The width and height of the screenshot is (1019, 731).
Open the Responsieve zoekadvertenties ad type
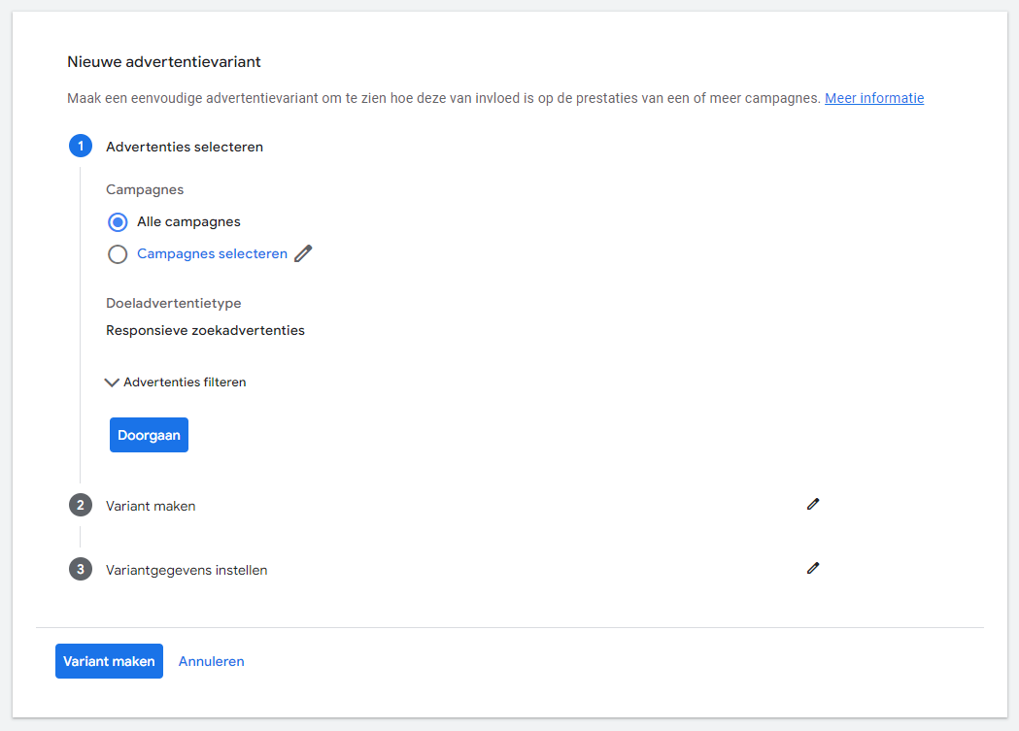[x=205, y=330]
